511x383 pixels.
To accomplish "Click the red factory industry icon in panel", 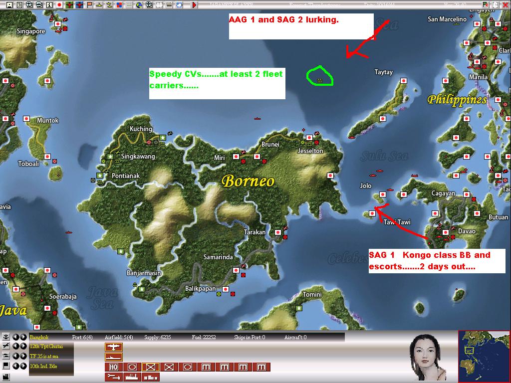I will point(132,377).
